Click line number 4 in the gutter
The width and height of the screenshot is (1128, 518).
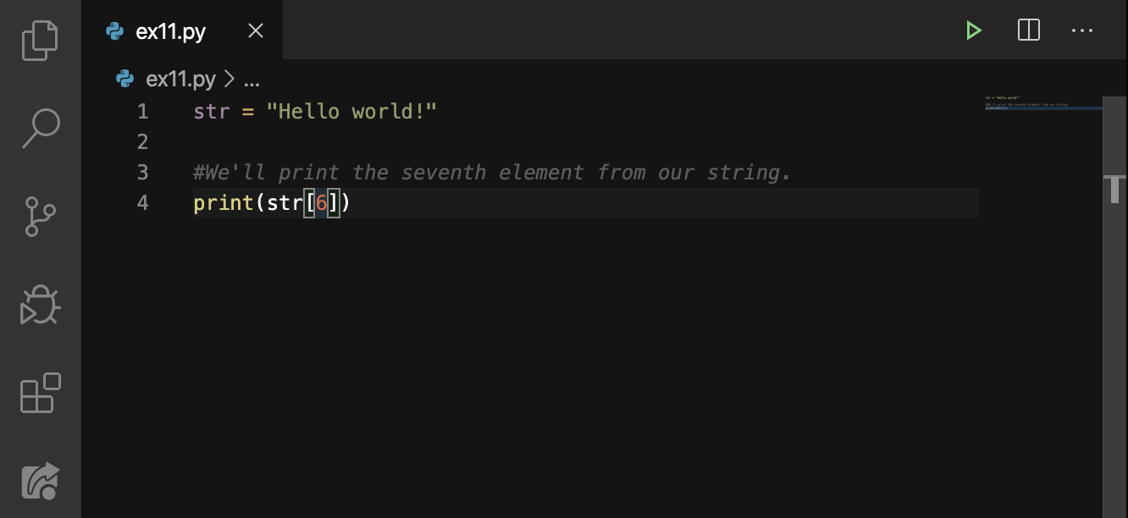point(142,202)
